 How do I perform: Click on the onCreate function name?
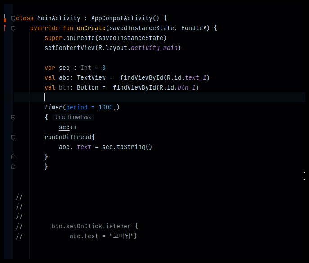[x=91, y=28]
